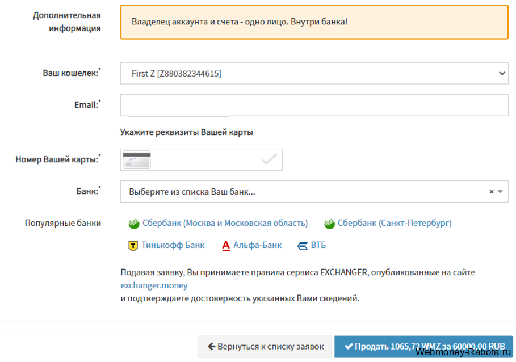Screen dimensions: 516x362
Task: Click the Alfa-Bank red A icon
Action: pyautogui.click(x=226, y=246)
